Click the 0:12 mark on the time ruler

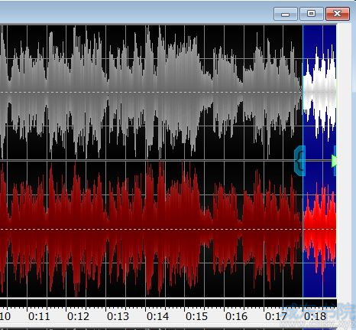[x=78, y=316]
